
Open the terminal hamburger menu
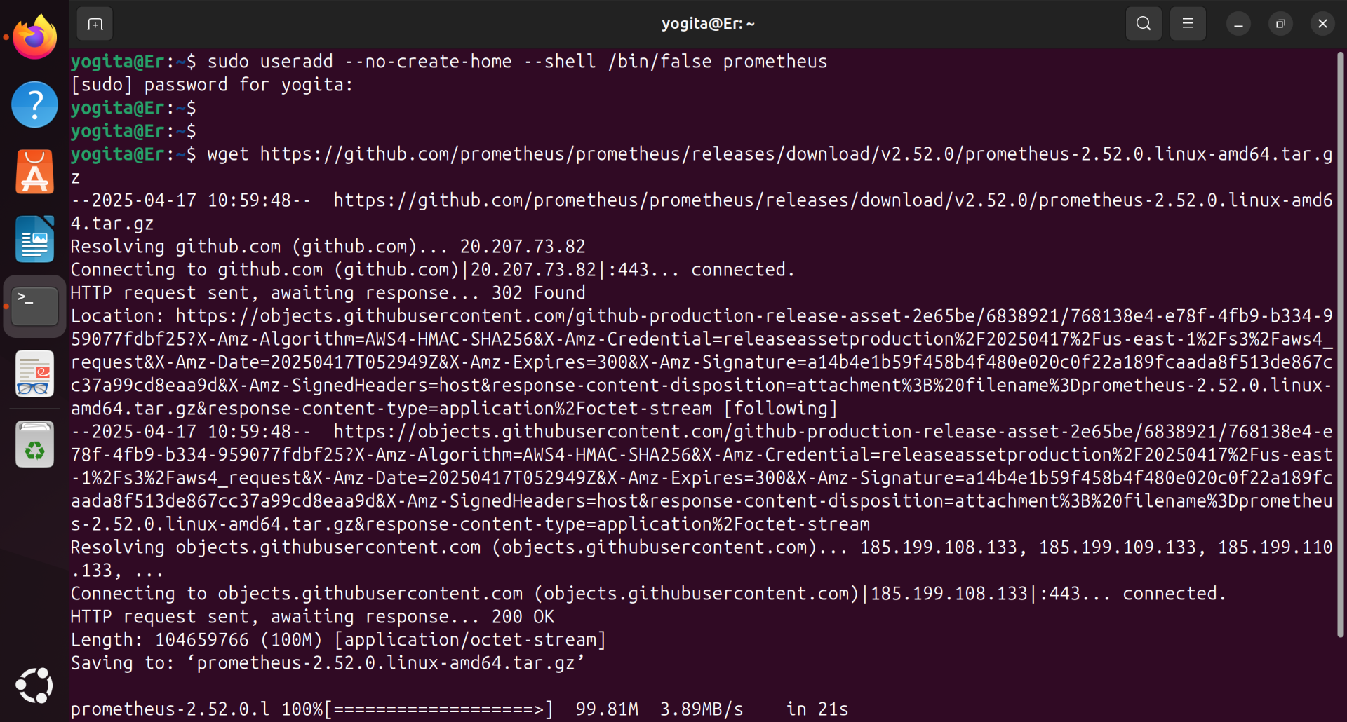(1187, 24)
